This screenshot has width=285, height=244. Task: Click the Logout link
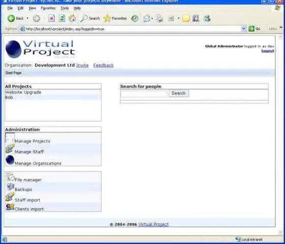coord(268,51)
